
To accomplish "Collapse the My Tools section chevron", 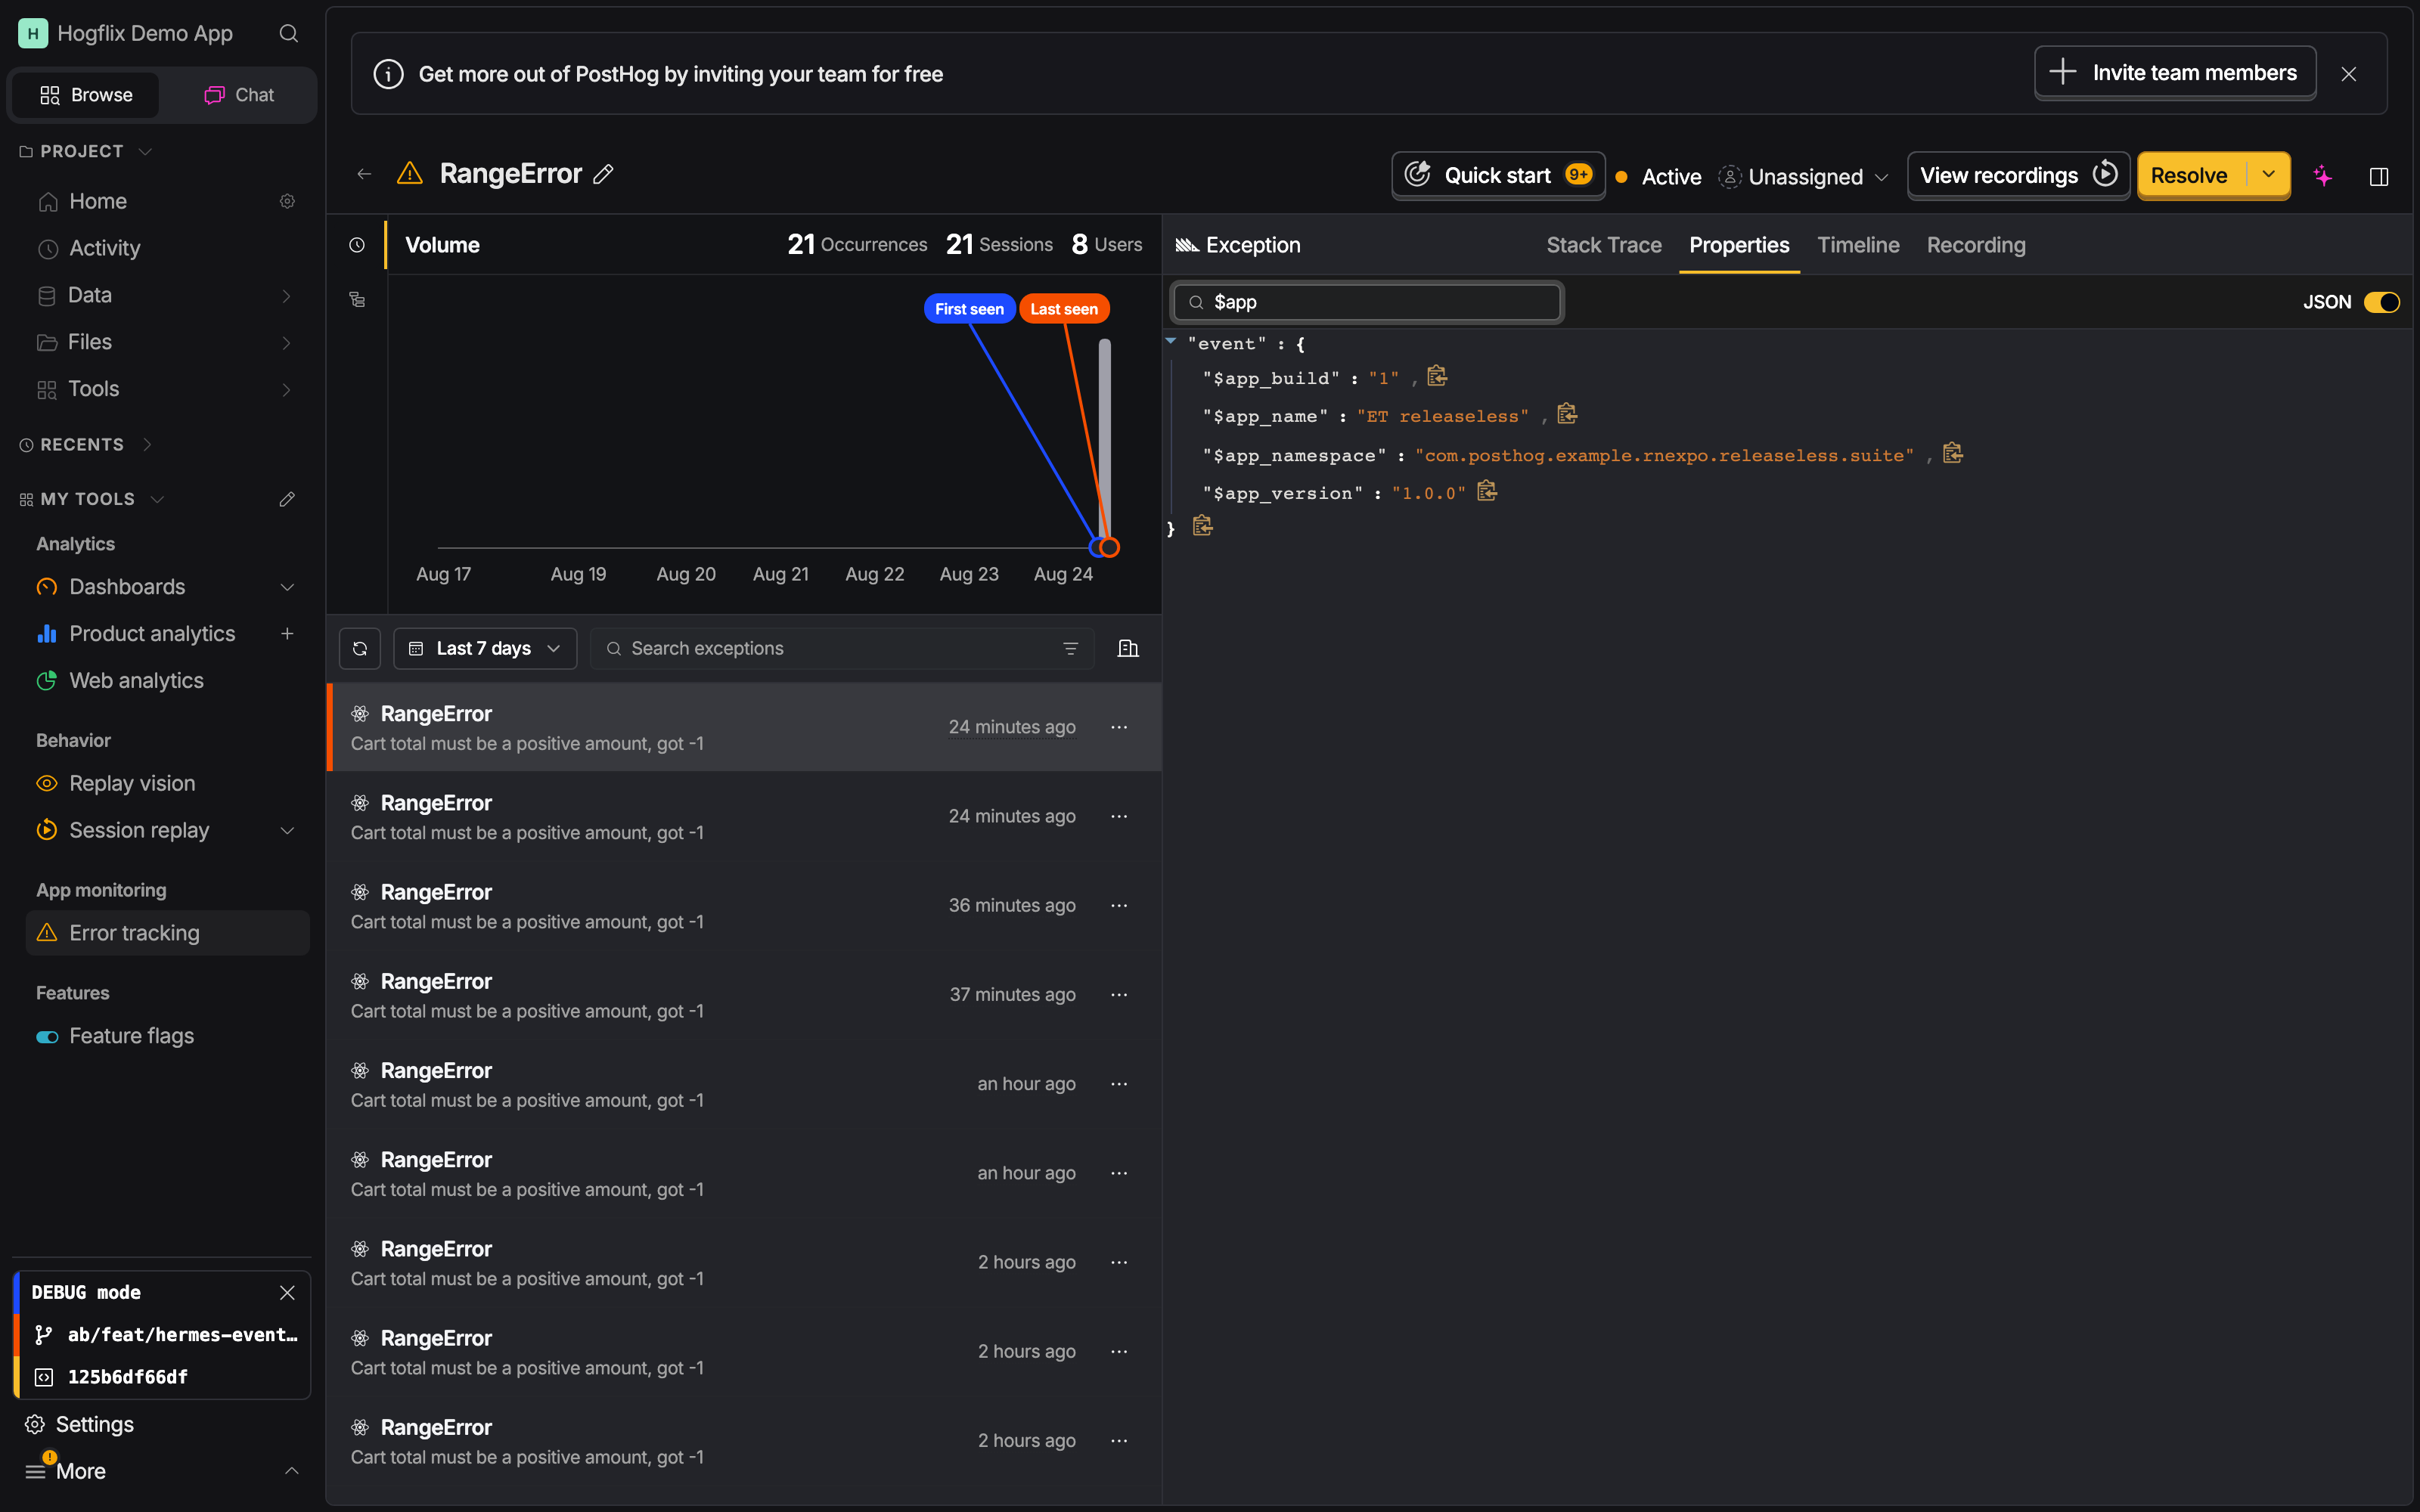I will pyautogui.click(x=157, y=499).
